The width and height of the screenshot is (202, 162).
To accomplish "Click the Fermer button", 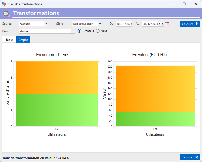I will click(190, 157).
